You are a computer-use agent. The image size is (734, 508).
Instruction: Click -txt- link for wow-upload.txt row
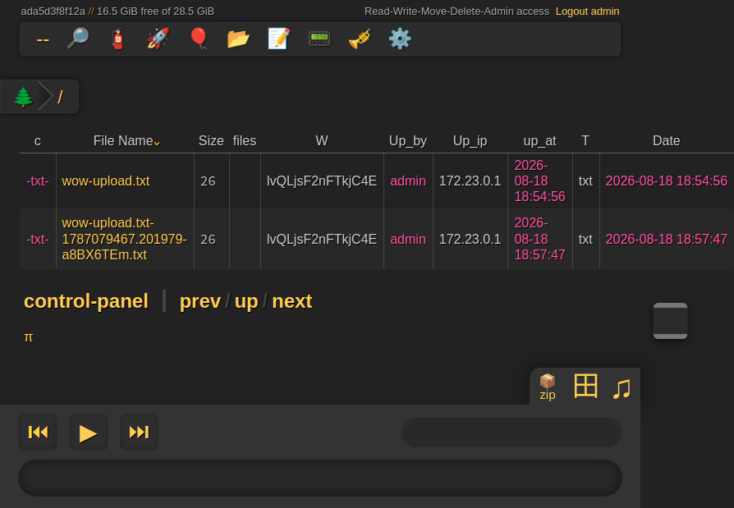pos(38,181)
